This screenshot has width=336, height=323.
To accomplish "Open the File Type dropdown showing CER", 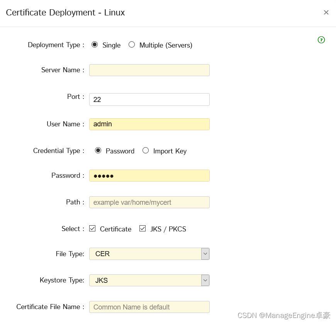I will 149,254.
